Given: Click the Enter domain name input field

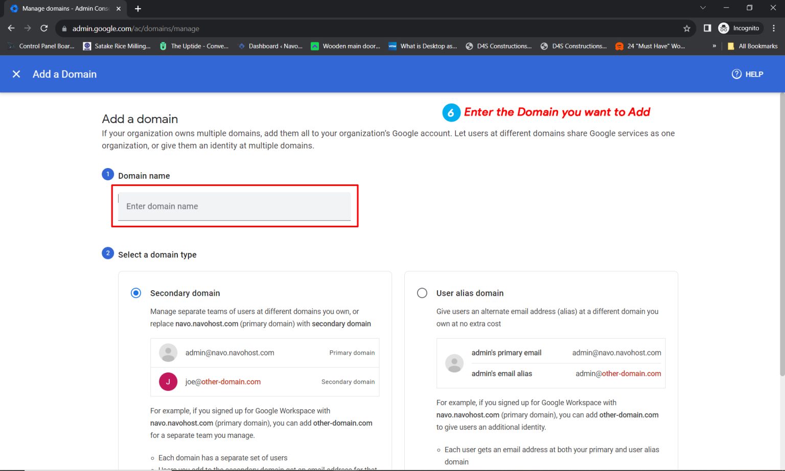Looking at the screenshot, I should [235, 206].
